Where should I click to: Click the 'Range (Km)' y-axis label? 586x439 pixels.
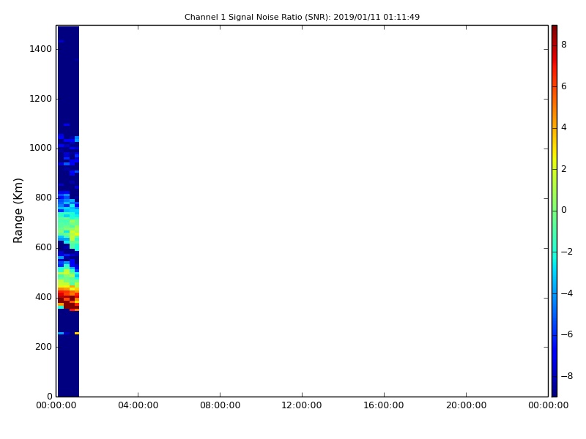coord(18,211)
